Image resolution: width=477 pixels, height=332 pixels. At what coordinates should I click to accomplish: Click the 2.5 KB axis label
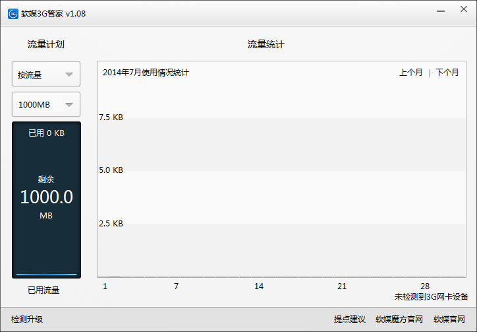[111, 224]
